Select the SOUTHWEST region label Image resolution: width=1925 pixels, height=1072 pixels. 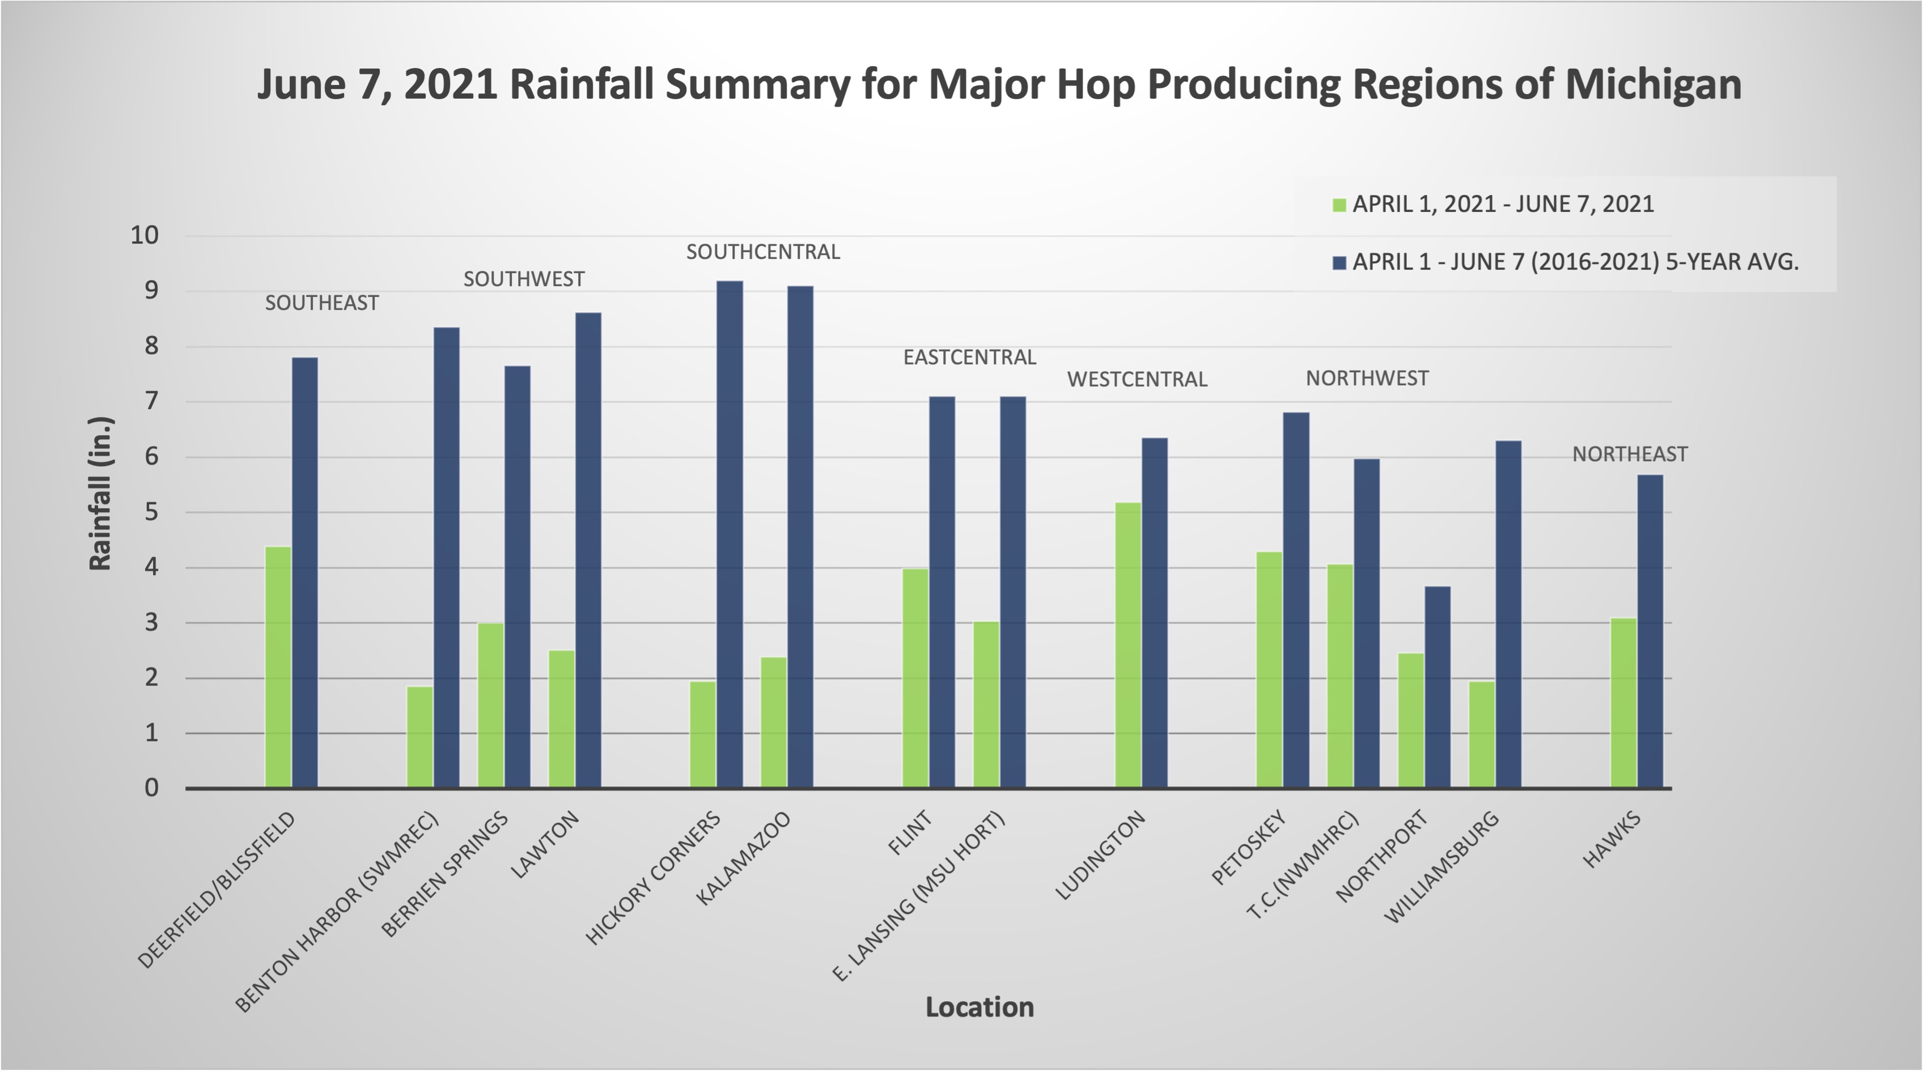click(x=524, y=279)
